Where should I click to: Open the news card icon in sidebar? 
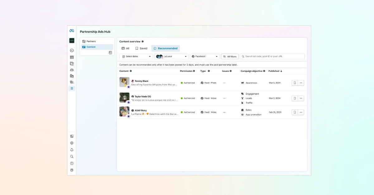click(72, 136)
